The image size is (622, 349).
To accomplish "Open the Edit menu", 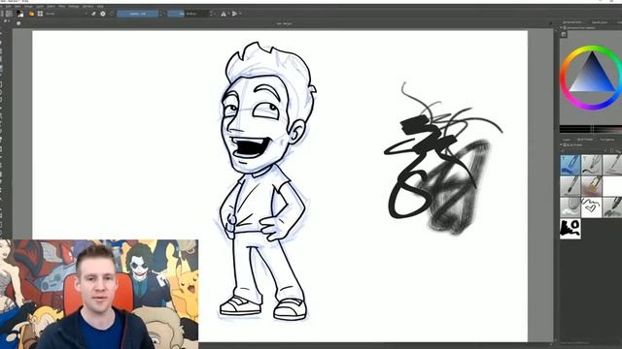I will (x=8, y=7).
